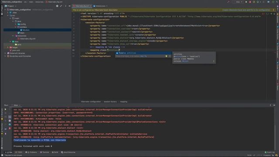Open three-dot menu in the completion popup footer
This screenshot has width=279, height=157.
(x=170, y=56)
